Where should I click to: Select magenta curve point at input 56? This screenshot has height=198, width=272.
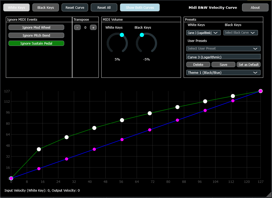[x=122, y=140]
